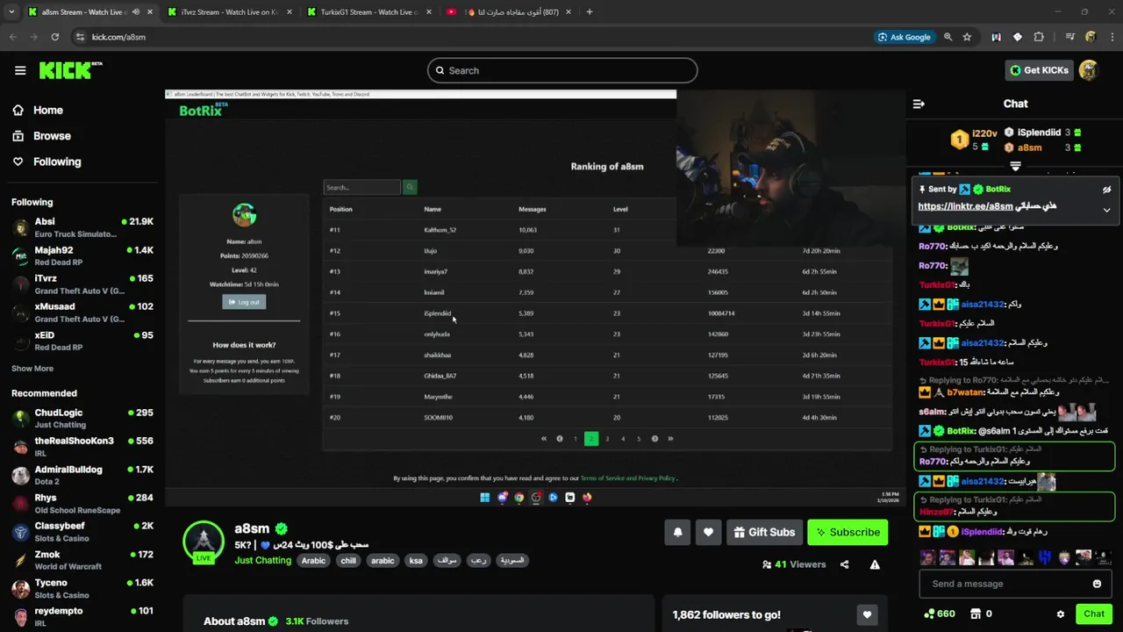Open a new browser tab
This screenshot has width=1123, height=632.
[x=590, y=12]
